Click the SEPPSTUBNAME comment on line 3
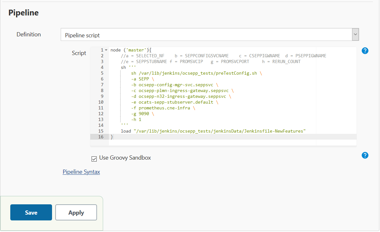This screenshot has height=232, width=380. pyautogui.click(x=151, y=62)
